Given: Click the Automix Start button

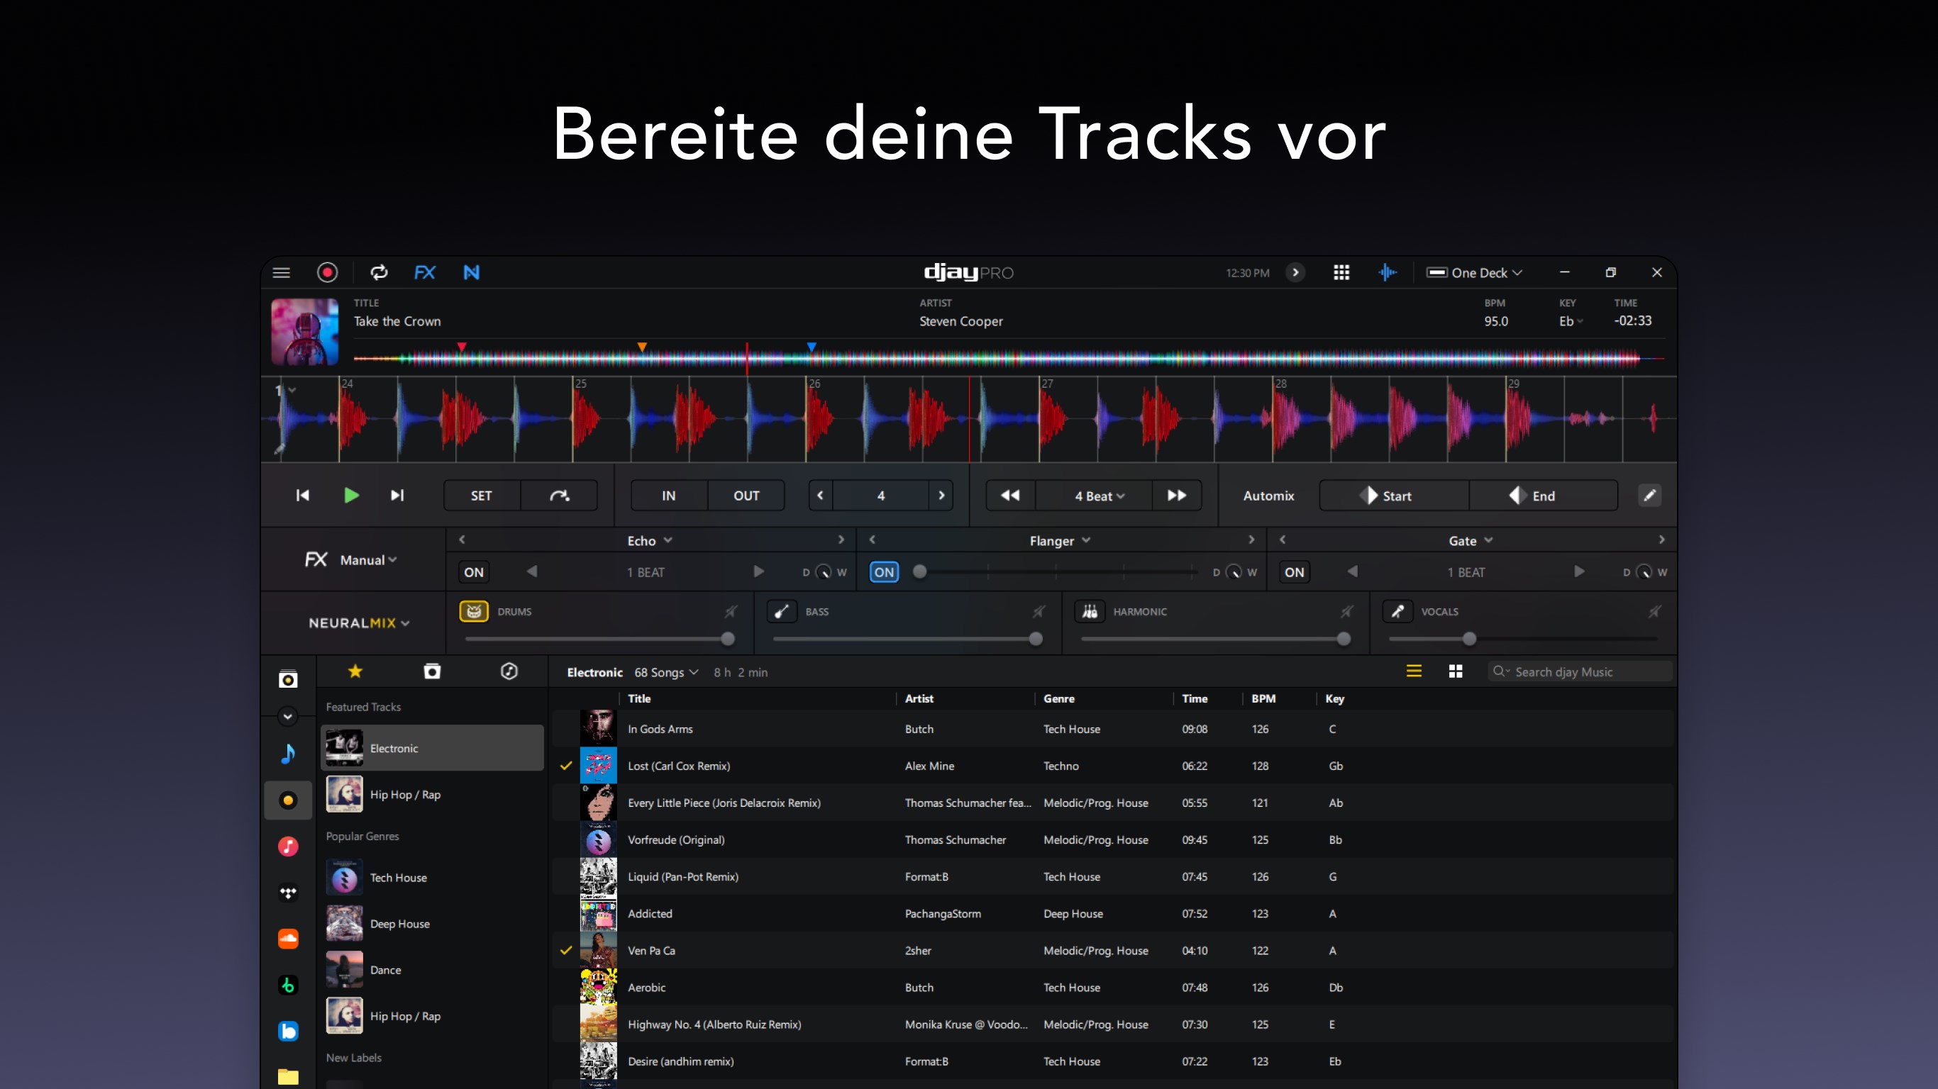Looking at the screenshot, I should tap(1394, 496).
